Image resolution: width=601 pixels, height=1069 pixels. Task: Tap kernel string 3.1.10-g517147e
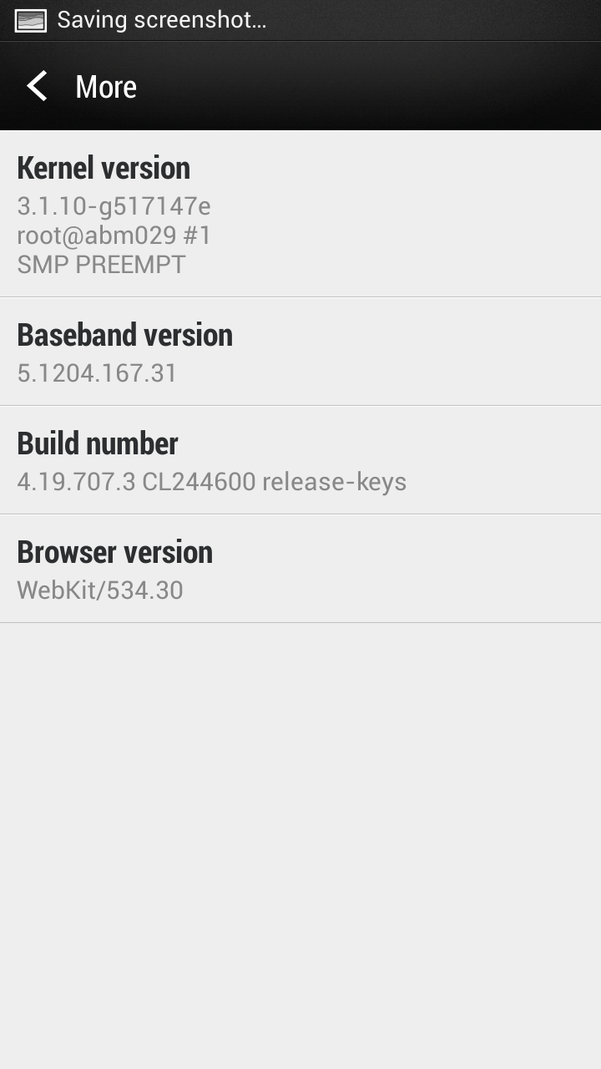coord(114,206)
